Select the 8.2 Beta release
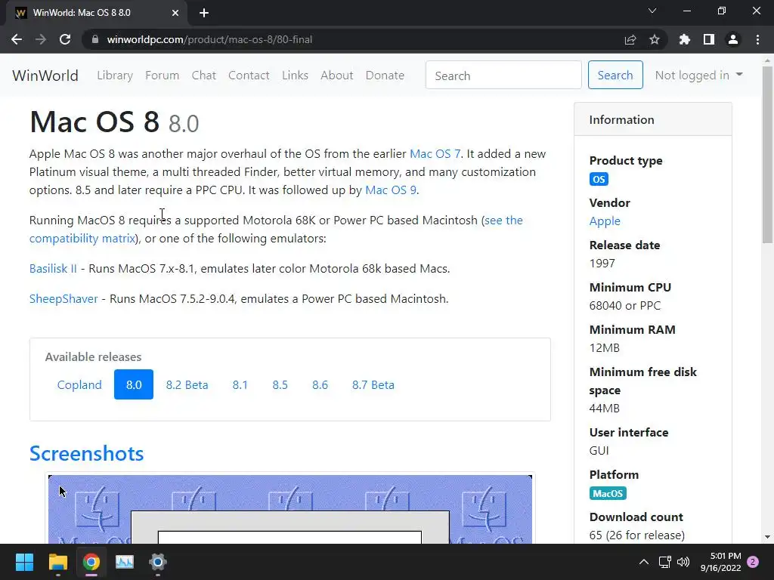This screenshot has height=580, width=774. click(x=187, y=384)
